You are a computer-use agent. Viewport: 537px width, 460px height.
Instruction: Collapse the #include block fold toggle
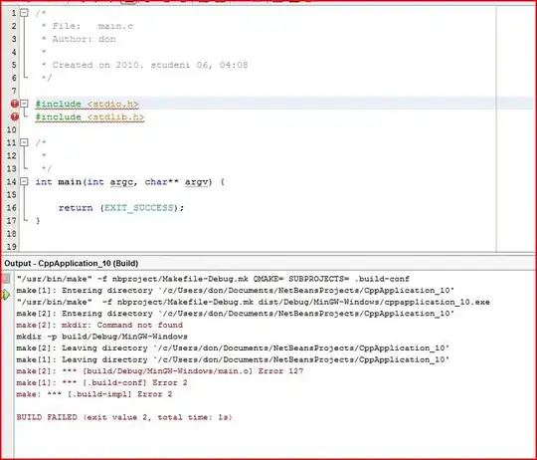(24, 104)
